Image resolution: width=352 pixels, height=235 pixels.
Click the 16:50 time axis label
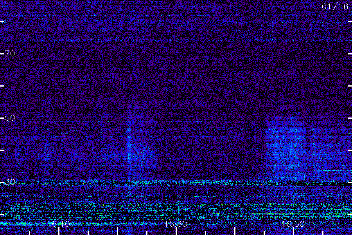click(x=293, y=224)
